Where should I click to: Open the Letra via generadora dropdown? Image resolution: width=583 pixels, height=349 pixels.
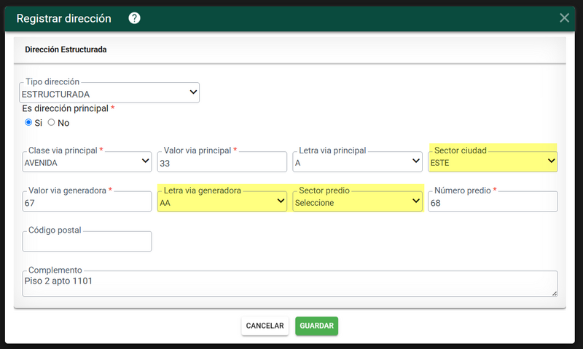point(222,201)
